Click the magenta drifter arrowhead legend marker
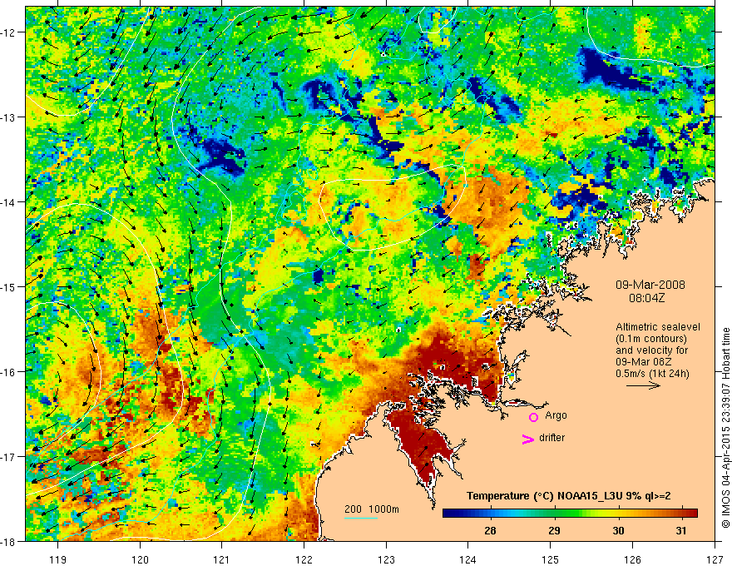The image size is (732, 566). pyautogui.click(x=527, y=439)
